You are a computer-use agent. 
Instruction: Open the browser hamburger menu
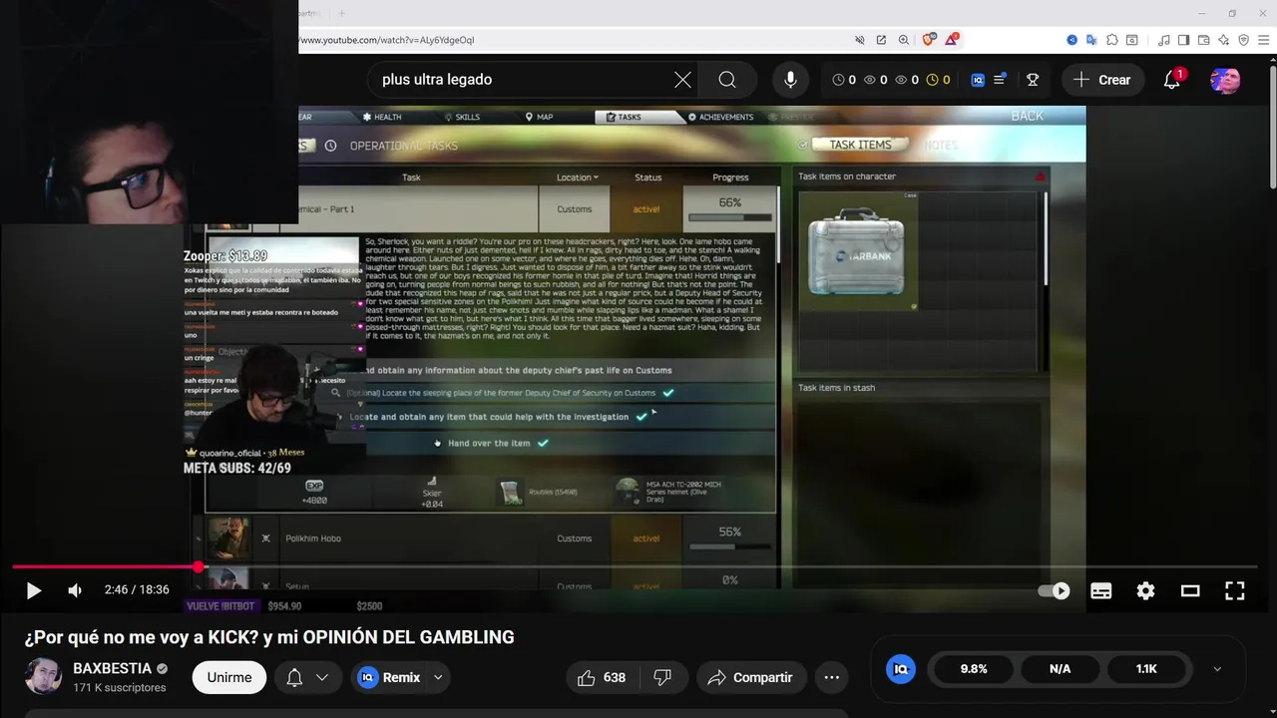(x=1263, y=40)
